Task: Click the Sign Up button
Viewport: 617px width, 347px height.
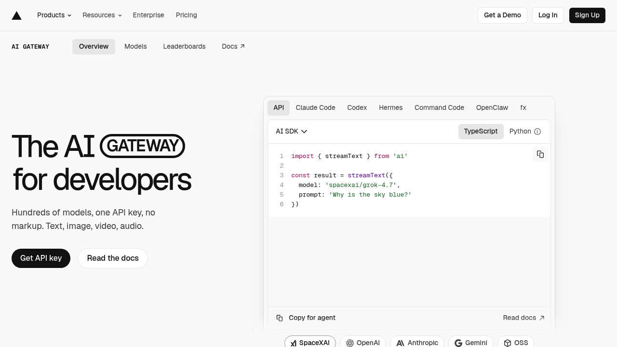Action: tap(587, 15)
